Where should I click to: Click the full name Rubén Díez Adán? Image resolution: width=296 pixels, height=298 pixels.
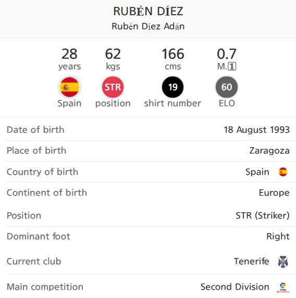148,26
